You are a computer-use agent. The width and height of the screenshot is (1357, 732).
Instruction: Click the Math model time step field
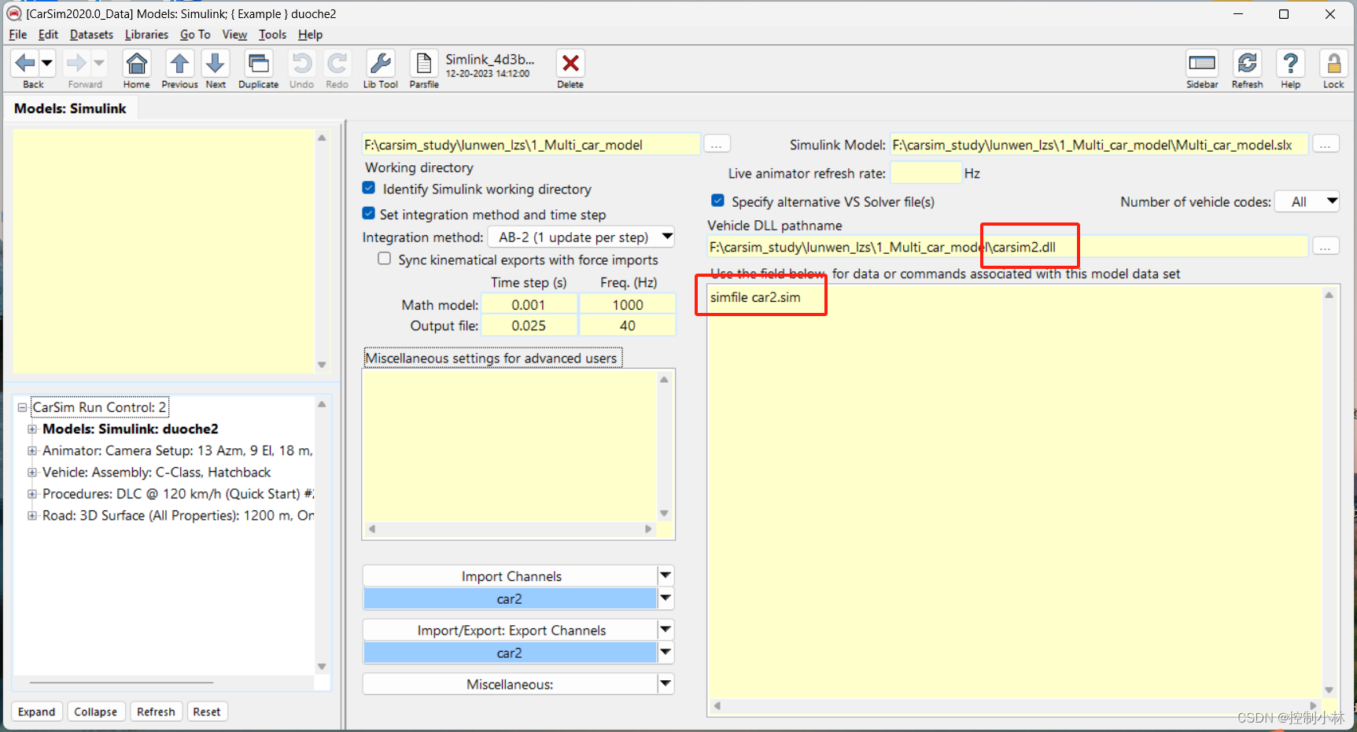click(529, 304)
